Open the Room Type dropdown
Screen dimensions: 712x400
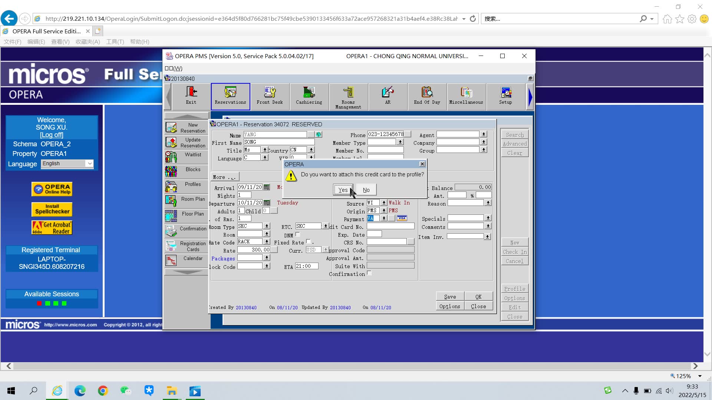pyautogui.click(x=267, y=226)
